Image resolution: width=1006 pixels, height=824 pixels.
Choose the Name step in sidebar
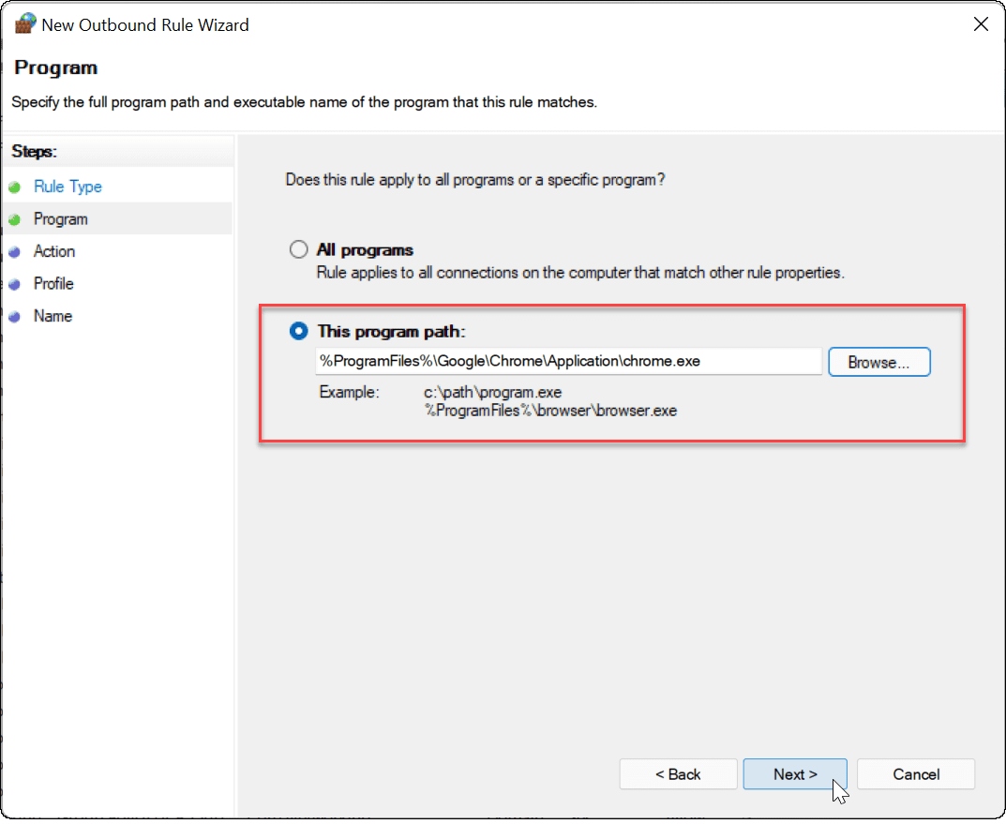pos(53,316)
